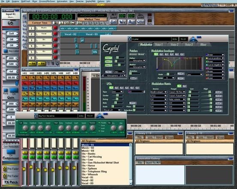Click the Pre Fader patch icon

tap(5, 169)
